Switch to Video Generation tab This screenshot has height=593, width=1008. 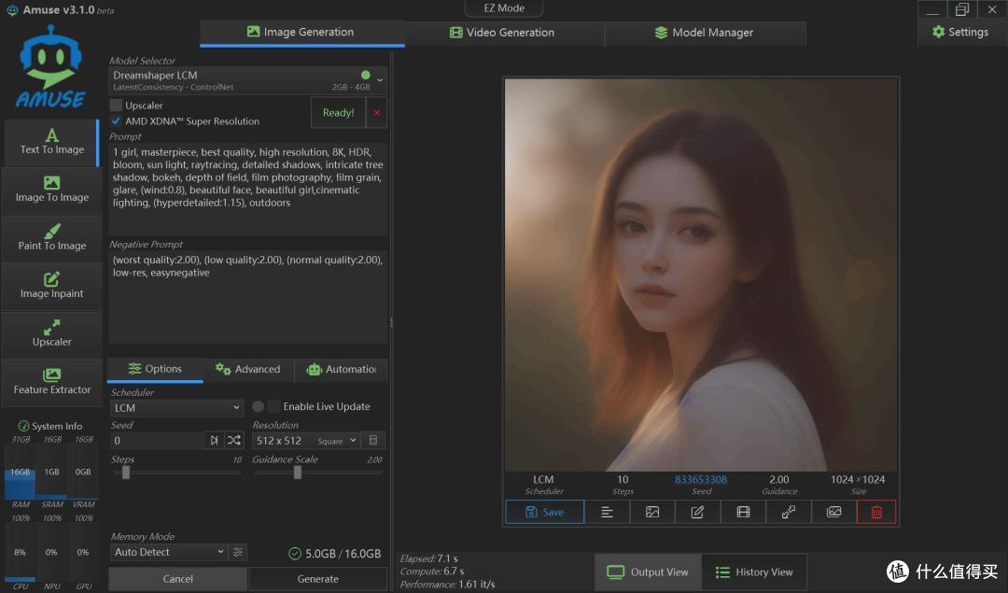pyautogui.click(x=501, y=33)
